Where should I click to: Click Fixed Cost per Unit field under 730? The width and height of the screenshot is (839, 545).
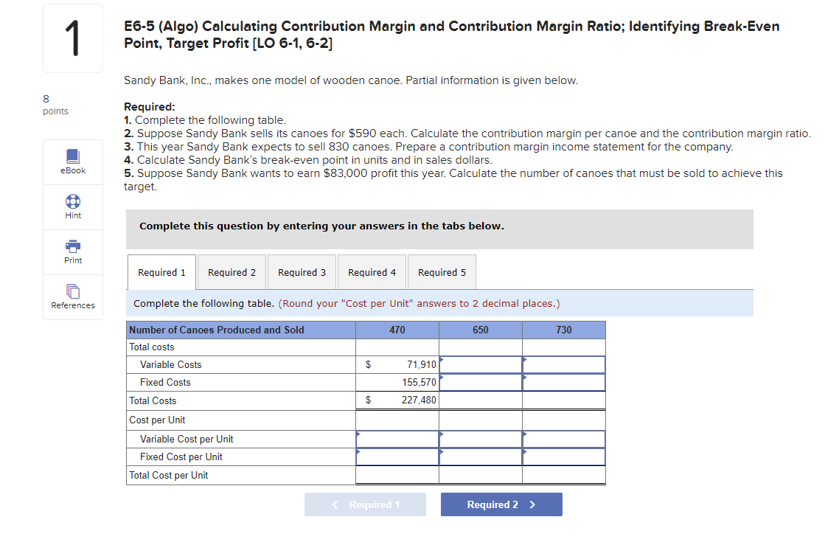tap(564, 457)
